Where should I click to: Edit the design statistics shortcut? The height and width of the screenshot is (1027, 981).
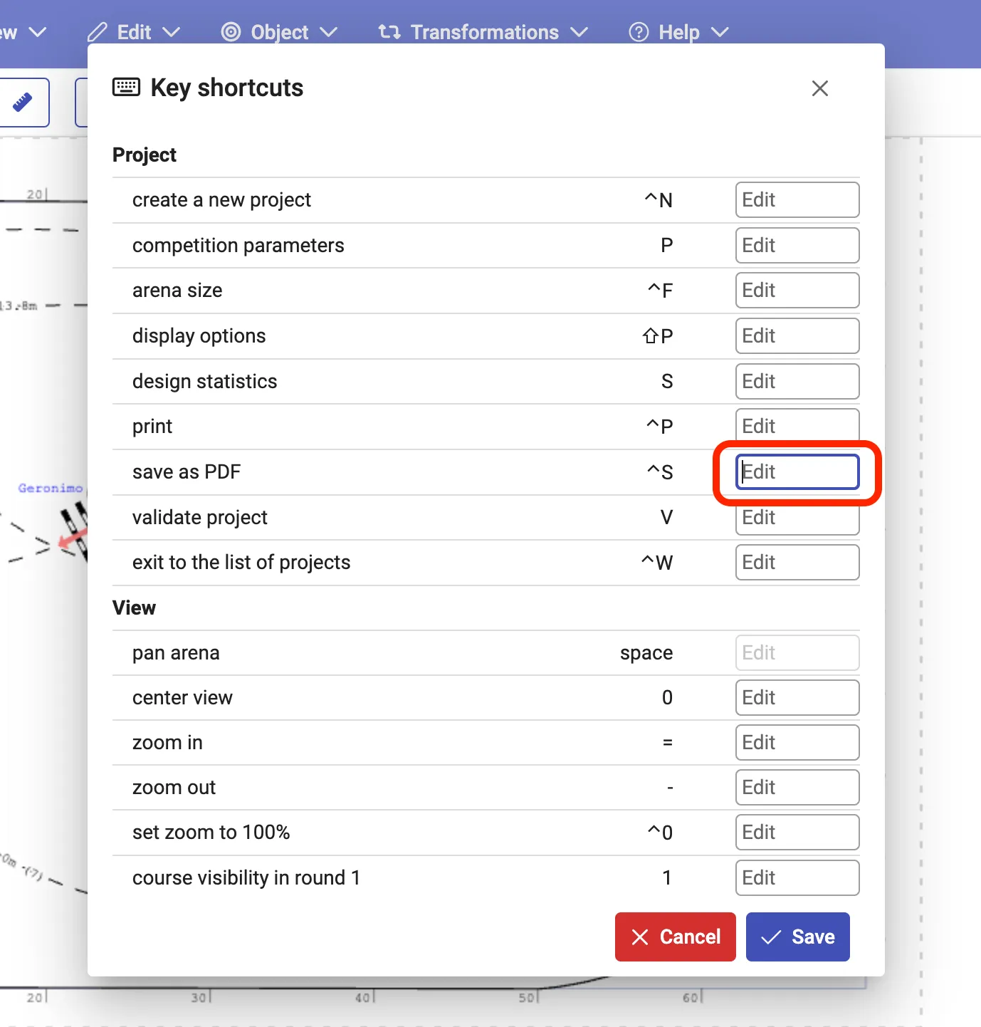pyautogui.click(x=797, y=382)
